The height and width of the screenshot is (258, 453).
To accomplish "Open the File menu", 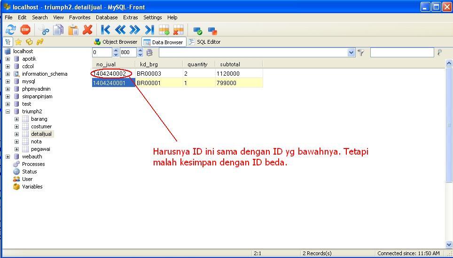I will click(8, 17).
